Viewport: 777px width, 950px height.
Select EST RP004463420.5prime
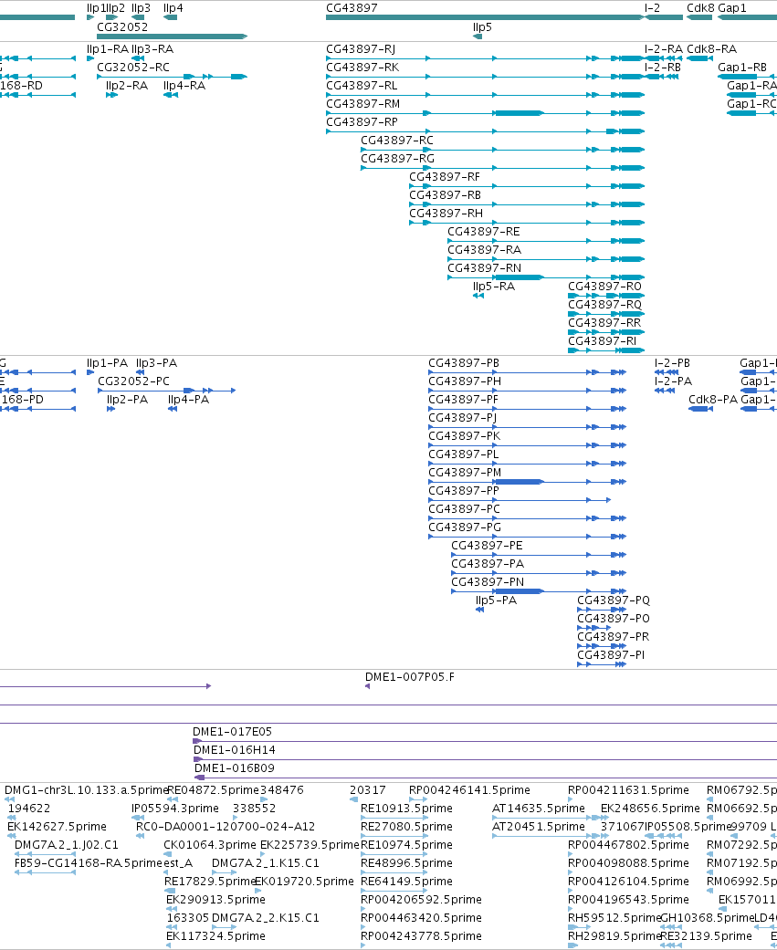tap(421, 917)
